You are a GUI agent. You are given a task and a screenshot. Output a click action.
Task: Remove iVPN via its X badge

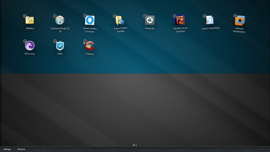[55, 41]
